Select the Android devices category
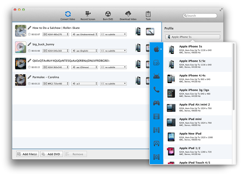Screen dimensions: 244x176 coord(157,76)
